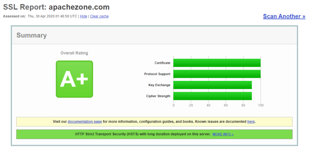Click the Hide link
This screenshot has height=151, width=310.
pos(84,16)
